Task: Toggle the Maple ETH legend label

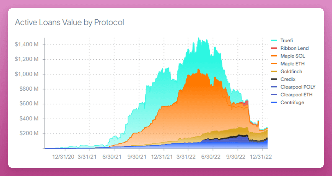Action: tap(292, 64)
